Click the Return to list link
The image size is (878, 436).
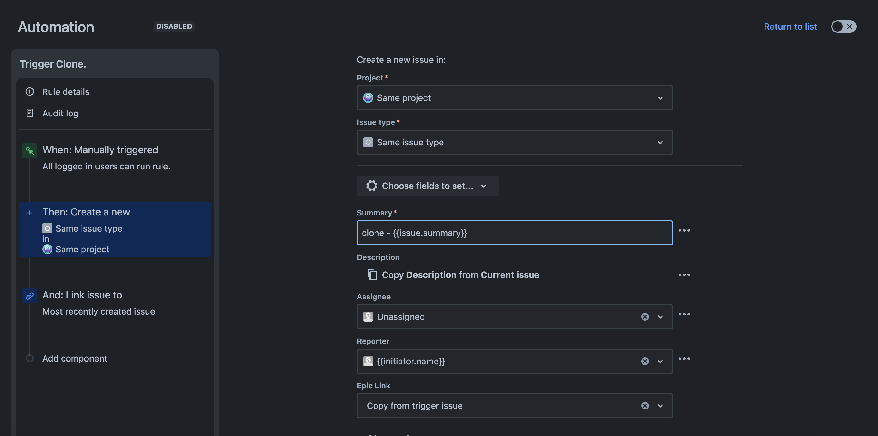[x=790, y=27]
